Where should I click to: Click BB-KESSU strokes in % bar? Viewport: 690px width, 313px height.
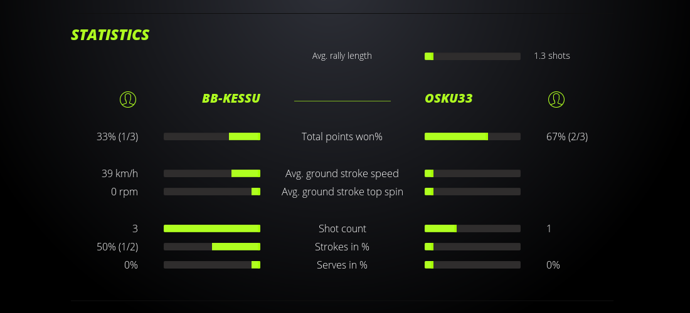pos(212,247)
